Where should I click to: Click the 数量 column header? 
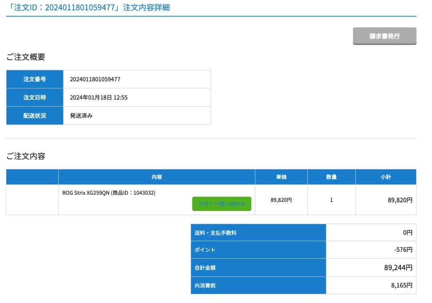331,177
